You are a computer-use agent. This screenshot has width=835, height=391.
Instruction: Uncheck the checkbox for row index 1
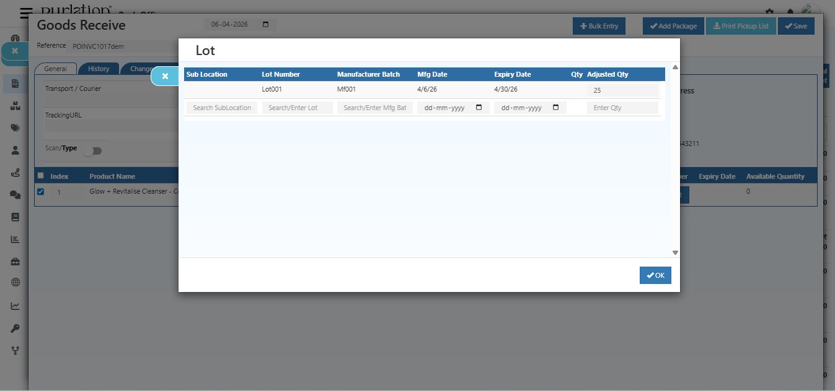(41, 192)
